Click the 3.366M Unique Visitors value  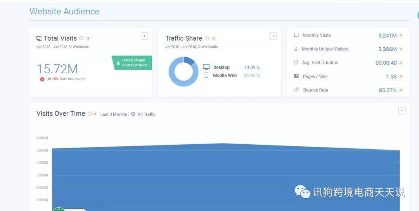388,49
